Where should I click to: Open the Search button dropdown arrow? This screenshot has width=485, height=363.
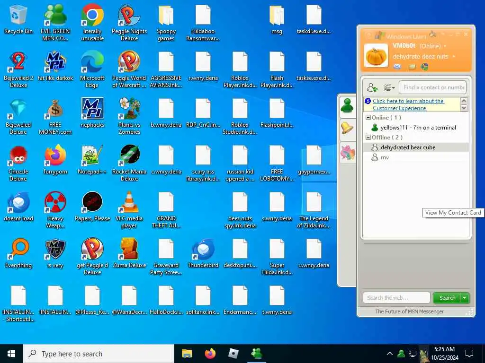465,298
